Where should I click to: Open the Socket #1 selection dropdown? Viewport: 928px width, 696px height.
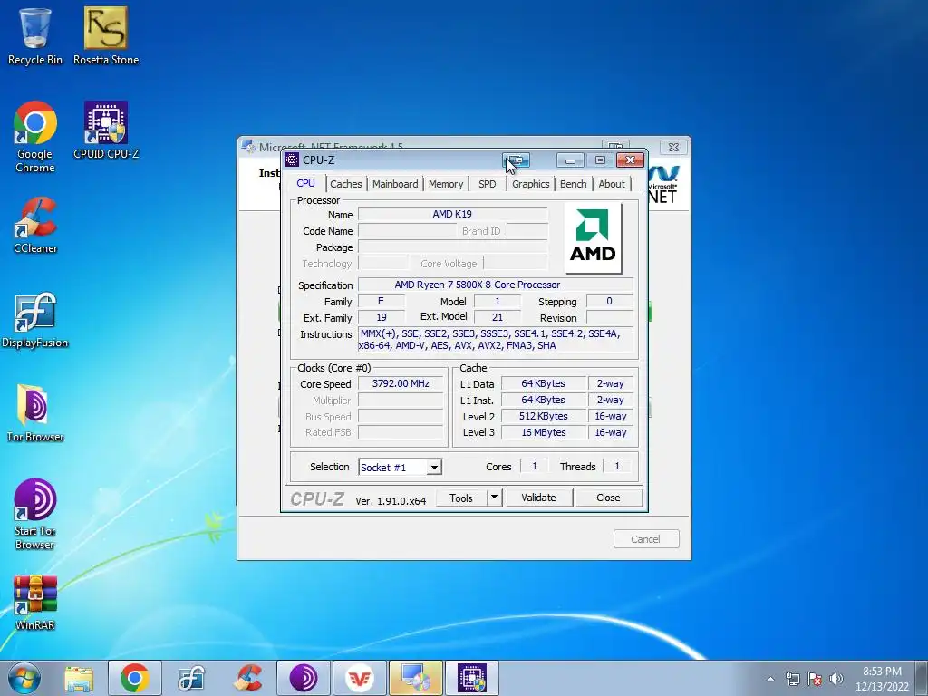400,467
